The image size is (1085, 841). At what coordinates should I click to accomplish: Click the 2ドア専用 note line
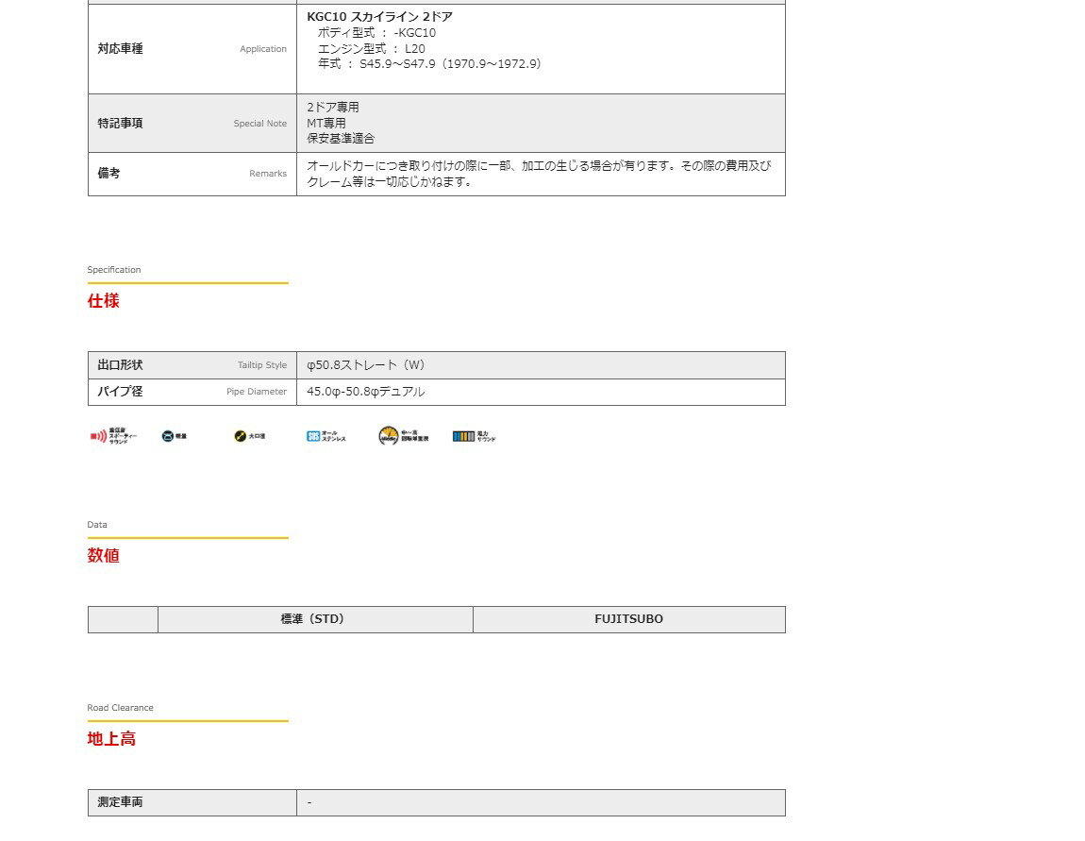click(333, 108)
